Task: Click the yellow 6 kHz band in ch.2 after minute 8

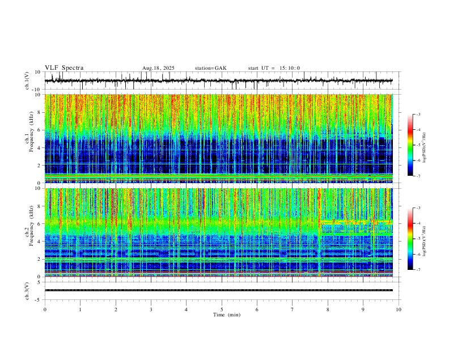Action: [357, 222]
